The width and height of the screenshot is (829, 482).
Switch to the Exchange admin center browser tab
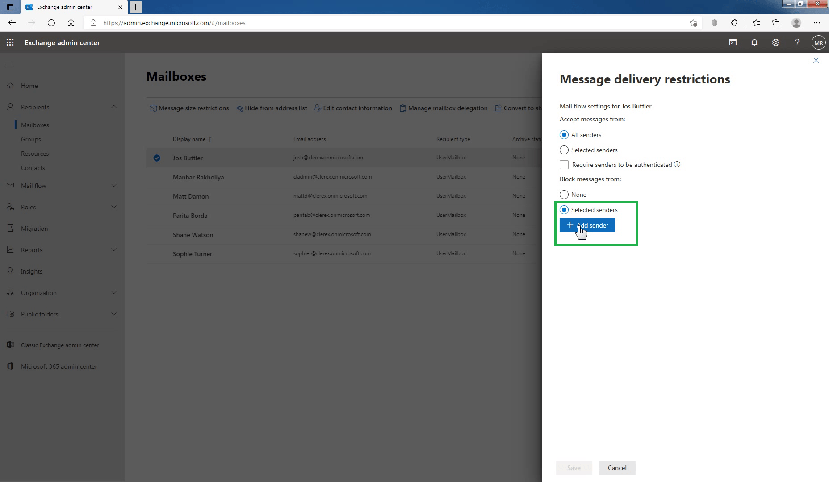(x=64, y=7)
